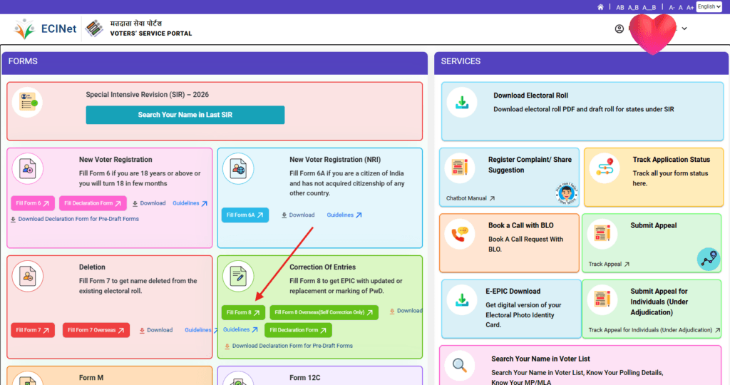This screenshot has height=385, width=730.
Task: Download Form 7 in Deletion card
Action: (x=156, y=330)
